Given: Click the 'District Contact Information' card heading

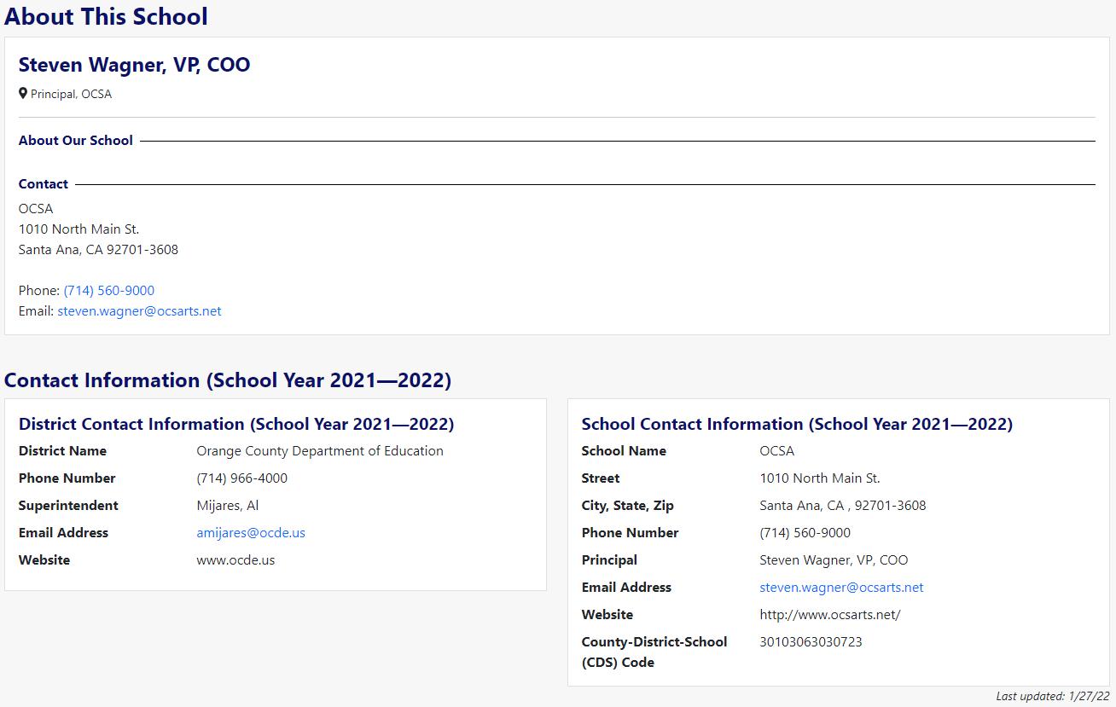Looking at the screenshot, I should (236, 424).
